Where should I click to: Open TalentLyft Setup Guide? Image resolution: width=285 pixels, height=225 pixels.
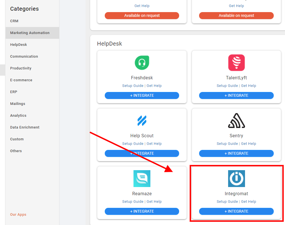coord(227,86)
